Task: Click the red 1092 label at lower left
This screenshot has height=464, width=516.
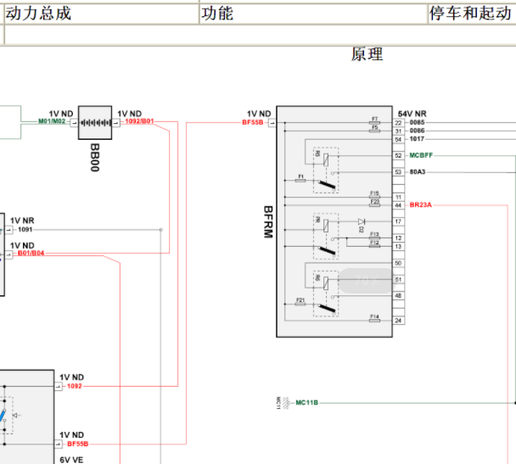Action: coord(75,386)
